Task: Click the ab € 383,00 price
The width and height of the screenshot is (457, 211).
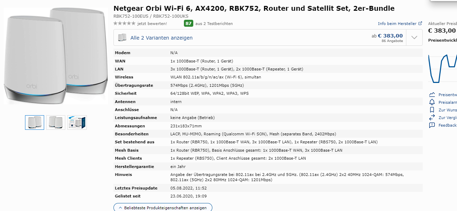Action: click(x=387, y=35)
